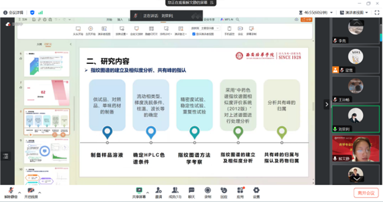Collapse the slide thumbnail panel with the arrow
Viewport: 383px width, 202px height.
tap(71, 44)
